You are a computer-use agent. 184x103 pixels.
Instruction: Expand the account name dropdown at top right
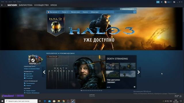[169, 2]
